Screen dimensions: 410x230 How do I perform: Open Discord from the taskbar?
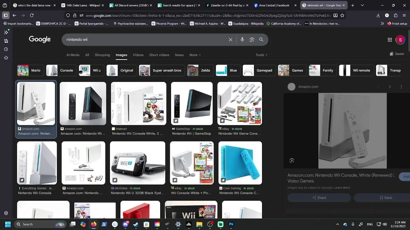click(x=125, y=224)
